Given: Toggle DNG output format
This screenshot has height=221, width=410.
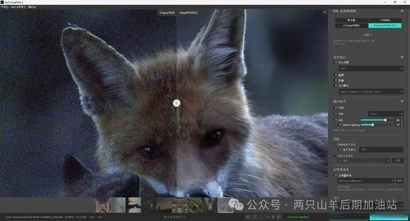Looking at the screenshot, I should (x=336, y=108).
